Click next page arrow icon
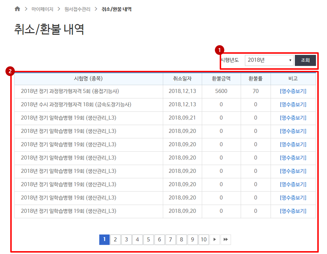 (x=215, y=239)
